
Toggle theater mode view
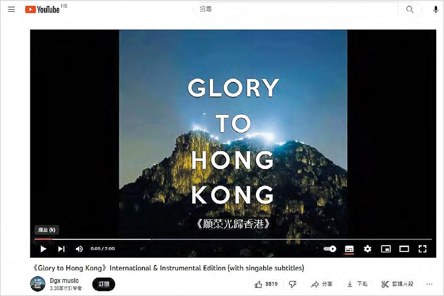point(404,249)
